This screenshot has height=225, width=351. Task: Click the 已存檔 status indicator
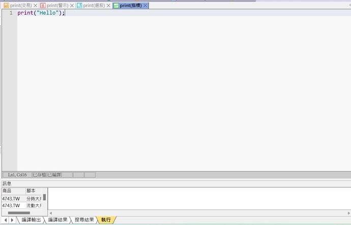click(x=39, y=175)
